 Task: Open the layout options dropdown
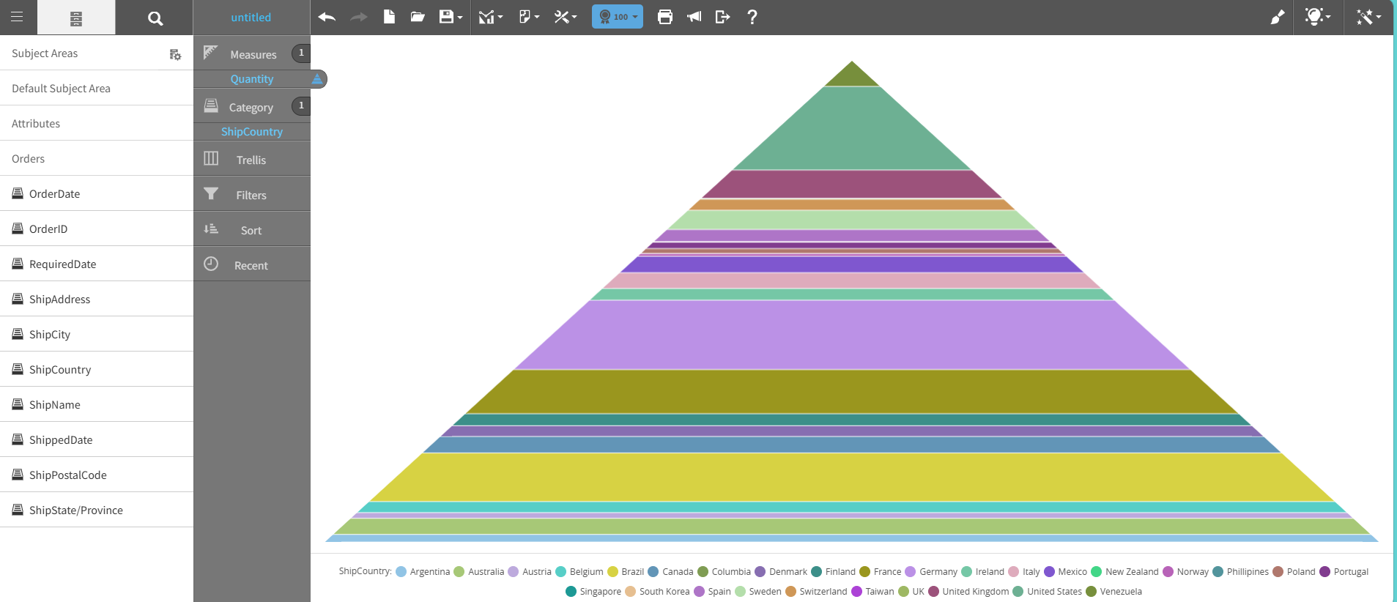(x=529, y=17)
